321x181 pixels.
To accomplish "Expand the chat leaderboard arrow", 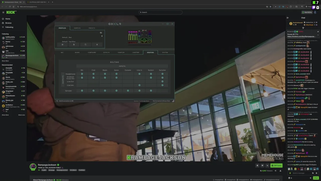I will (x=303, y=28).
